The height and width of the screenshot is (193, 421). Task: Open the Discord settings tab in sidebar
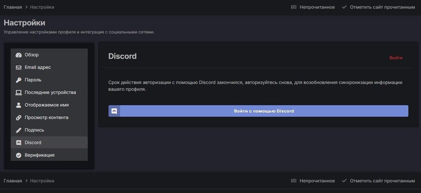(x=33, y=143)
